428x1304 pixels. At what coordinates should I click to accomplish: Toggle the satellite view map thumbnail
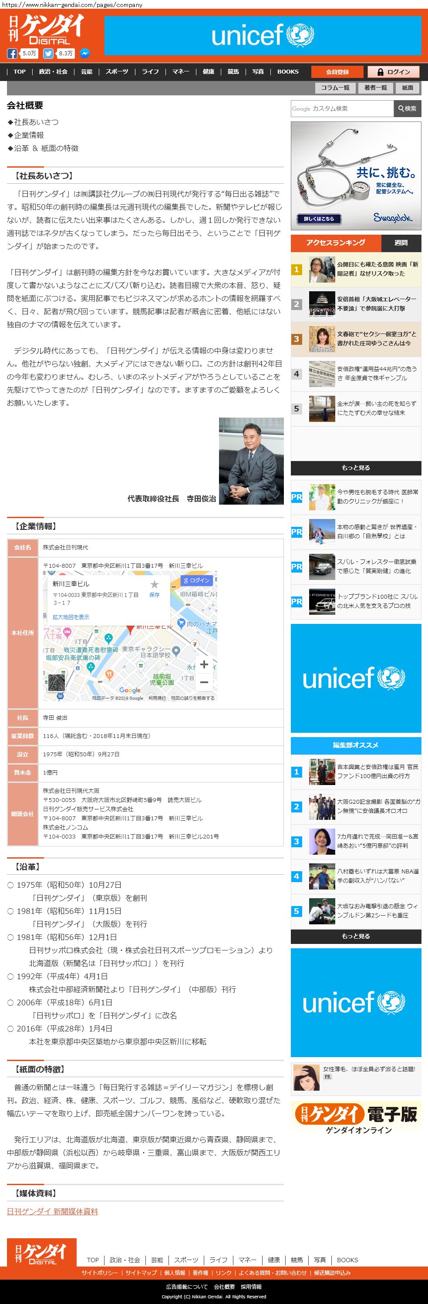(56, 682)
